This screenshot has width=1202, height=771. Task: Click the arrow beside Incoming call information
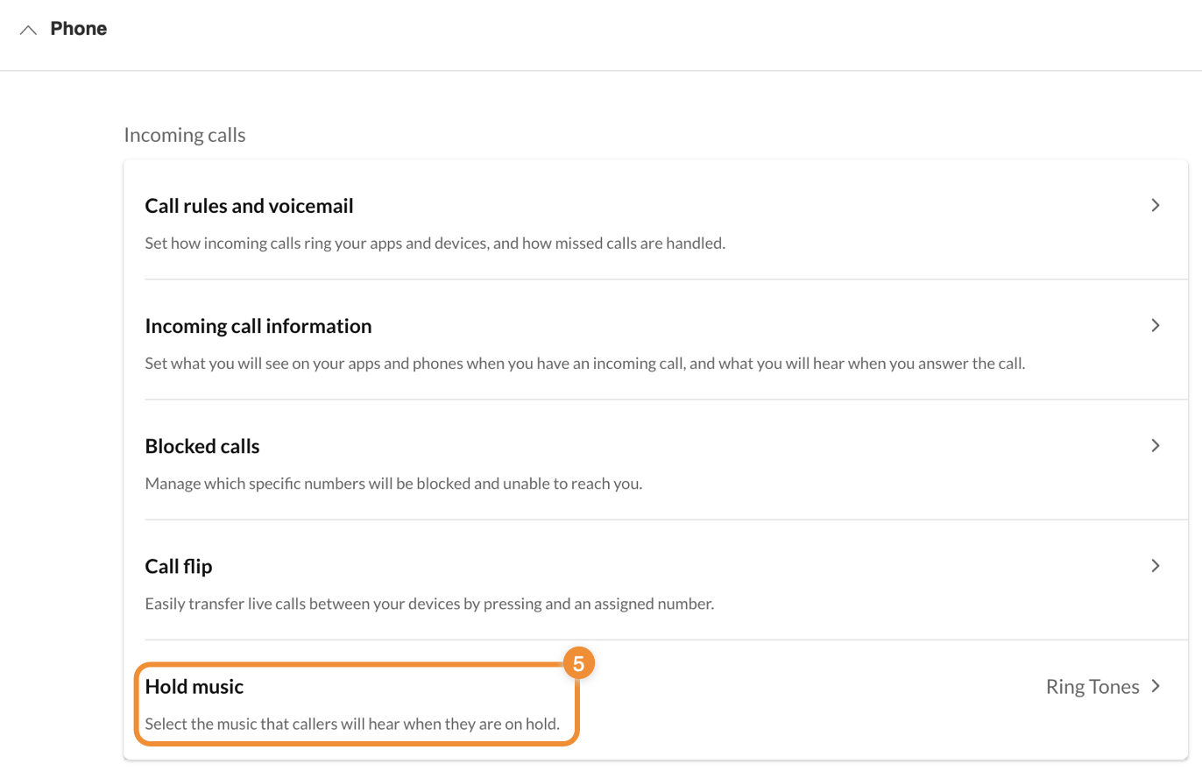coord(1156,326)
